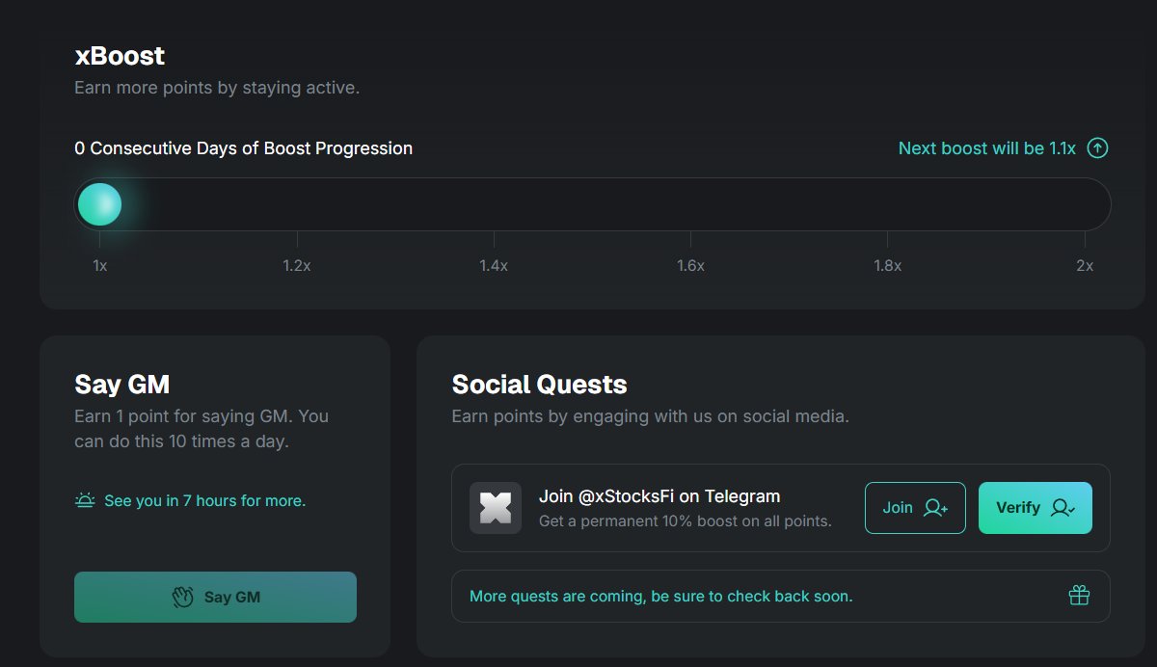The width and height of the screenshot is (1157, 667).
Task: Click the 1.4x marker label
Action: pos(494,266)
